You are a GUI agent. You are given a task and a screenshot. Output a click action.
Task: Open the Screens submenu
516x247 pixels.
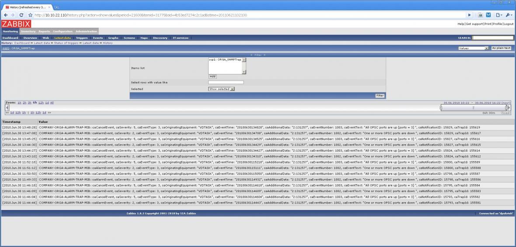(129, 38)
